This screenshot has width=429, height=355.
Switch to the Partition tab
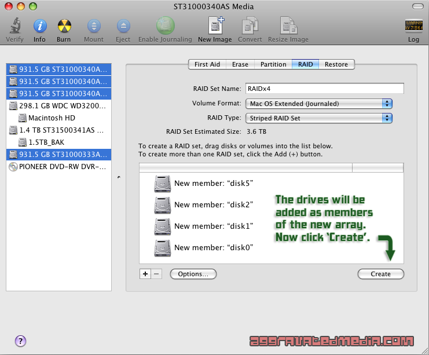(273, 64)
